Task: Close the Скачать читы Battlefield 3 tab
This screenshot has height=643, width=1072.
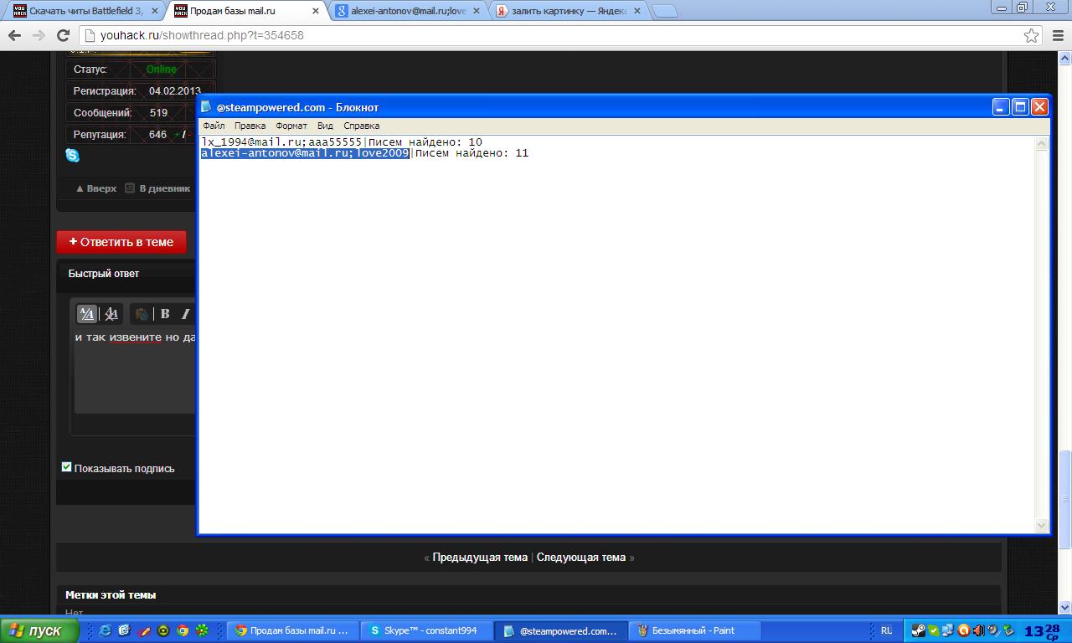Action: [154, 11]
